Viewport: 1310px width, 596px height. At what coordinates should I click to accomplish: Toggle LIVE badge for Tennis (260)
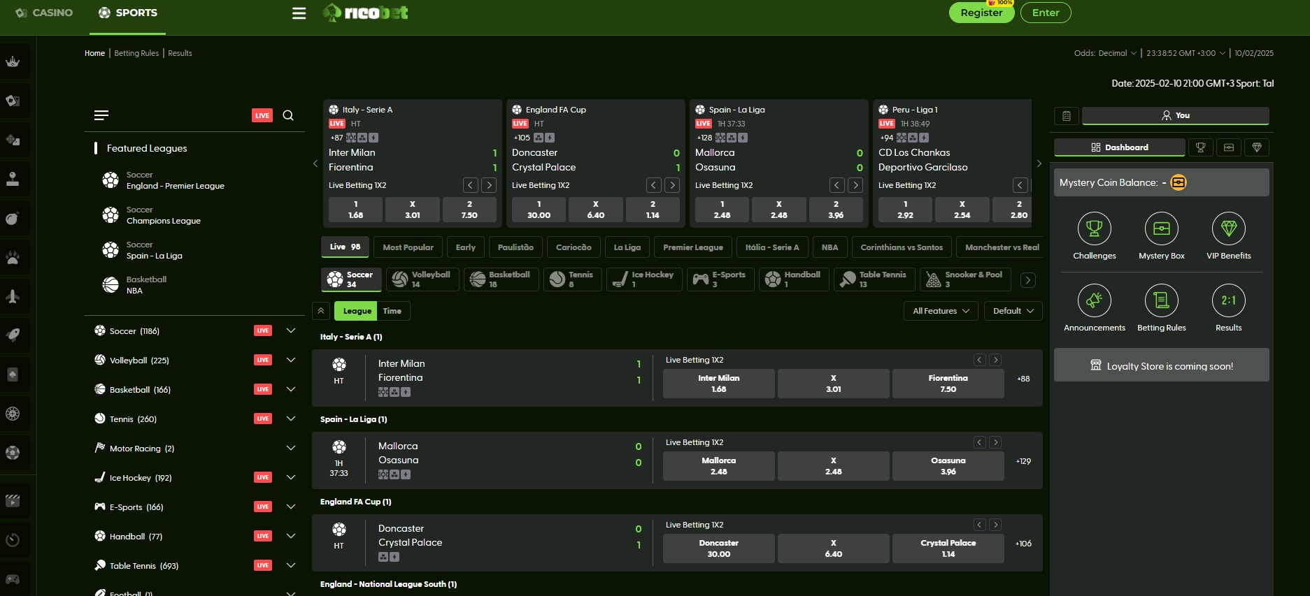pyautogui.click(x=263, y=419)
